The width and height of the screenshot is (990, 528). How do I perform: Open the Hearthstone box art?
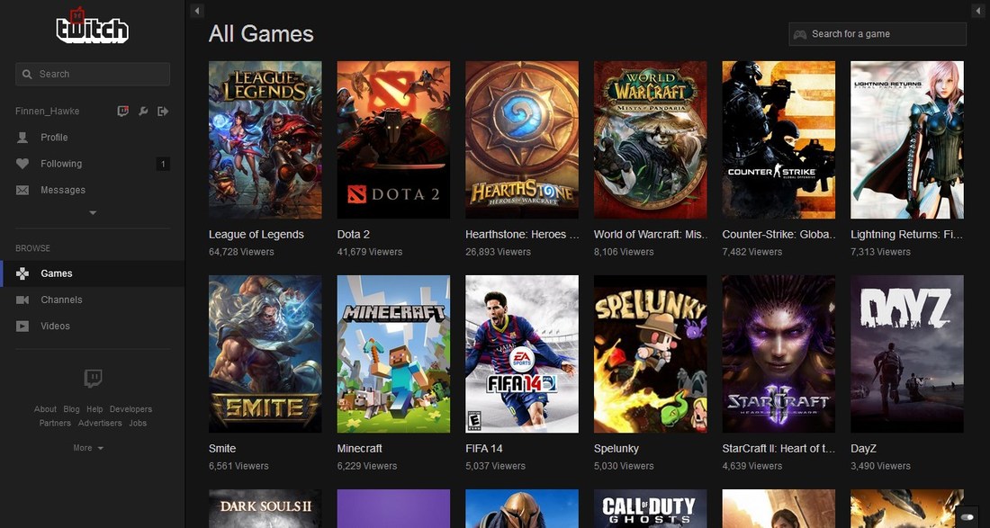[x=522, y=140]
